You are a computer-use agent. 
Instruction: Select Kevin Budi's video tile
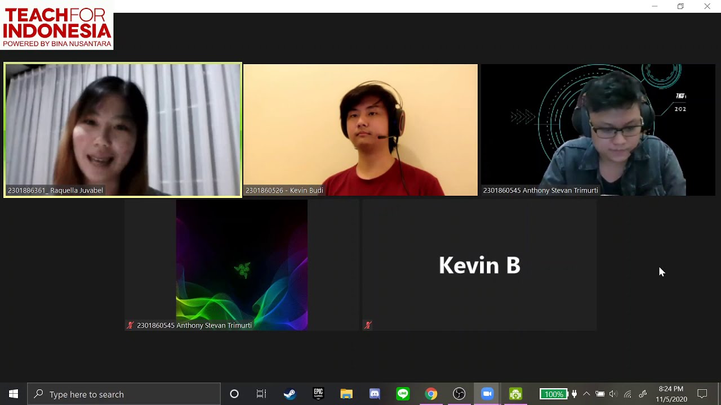[x=360, y=130]
